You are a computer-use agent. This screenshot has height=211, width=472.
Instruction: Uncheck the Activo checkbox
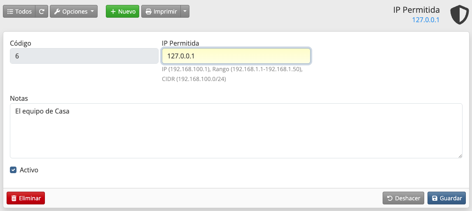tap(13, 170)
